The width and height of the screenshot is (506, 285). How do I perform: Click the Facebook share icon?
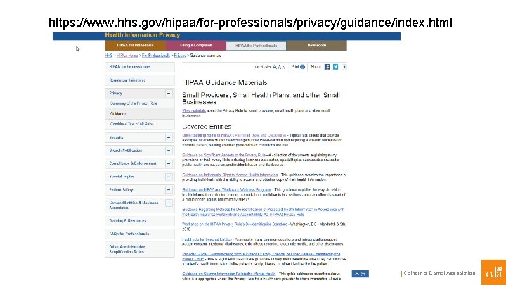pyautogui.click(x=327, y=67)
